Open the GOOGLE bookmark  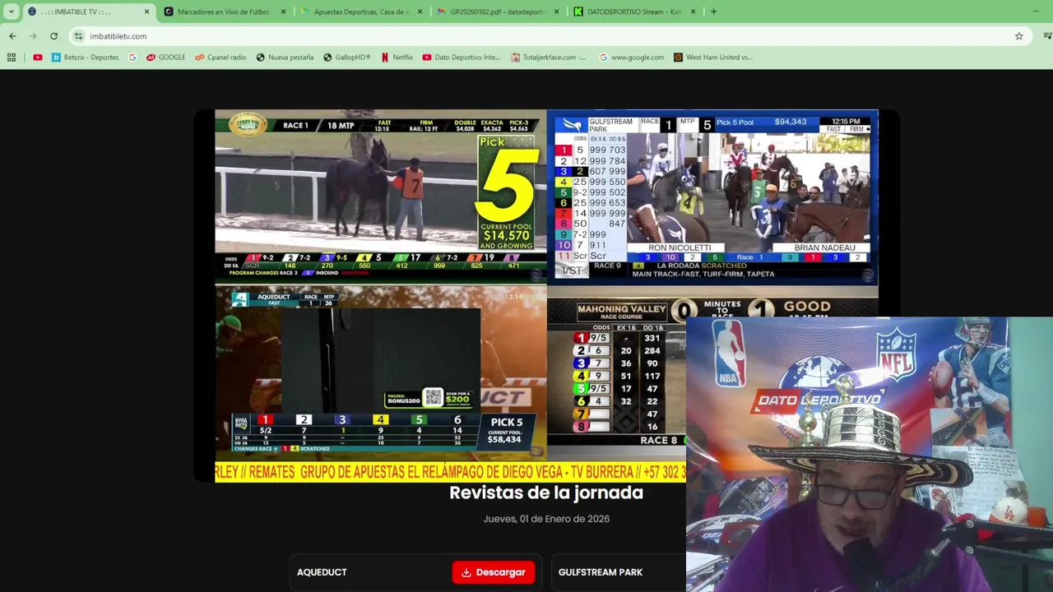(x=166, y=58)
